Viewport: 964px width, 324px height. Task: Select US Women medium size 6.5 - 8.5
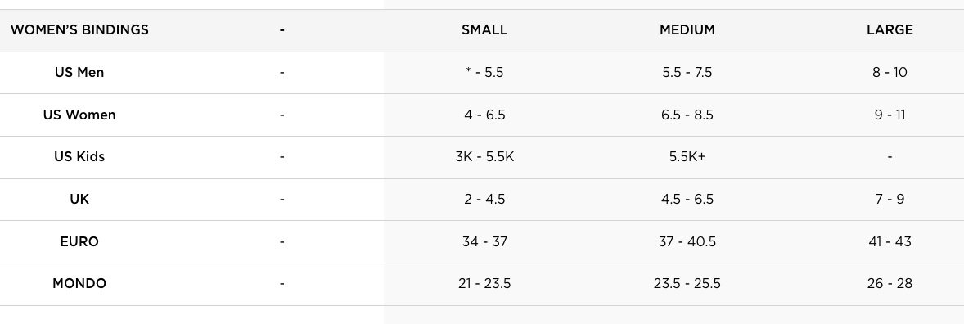point(687,115)
